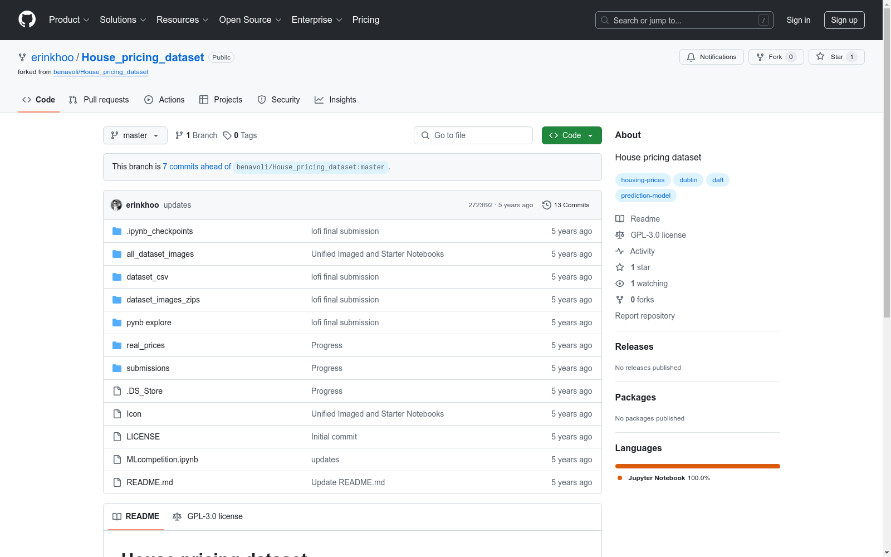Click the Sign up button

[x=844, y=20]
